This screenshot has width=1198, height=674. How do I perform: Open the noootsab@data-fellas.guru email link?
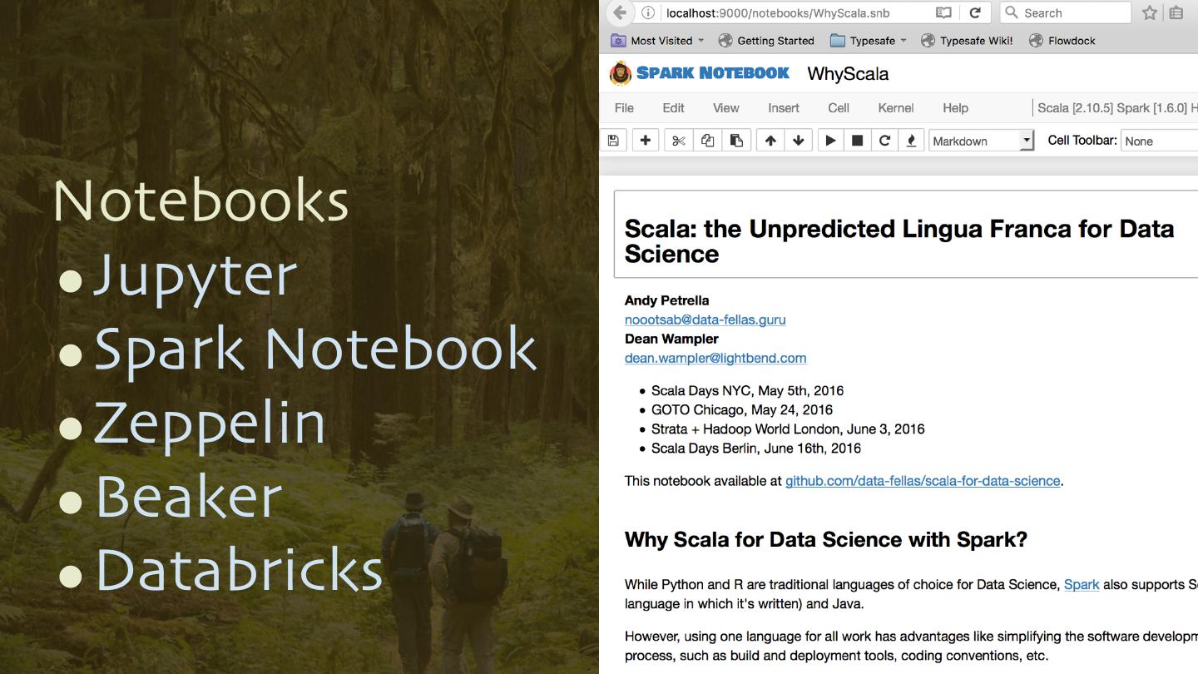(x=705, y=320)
